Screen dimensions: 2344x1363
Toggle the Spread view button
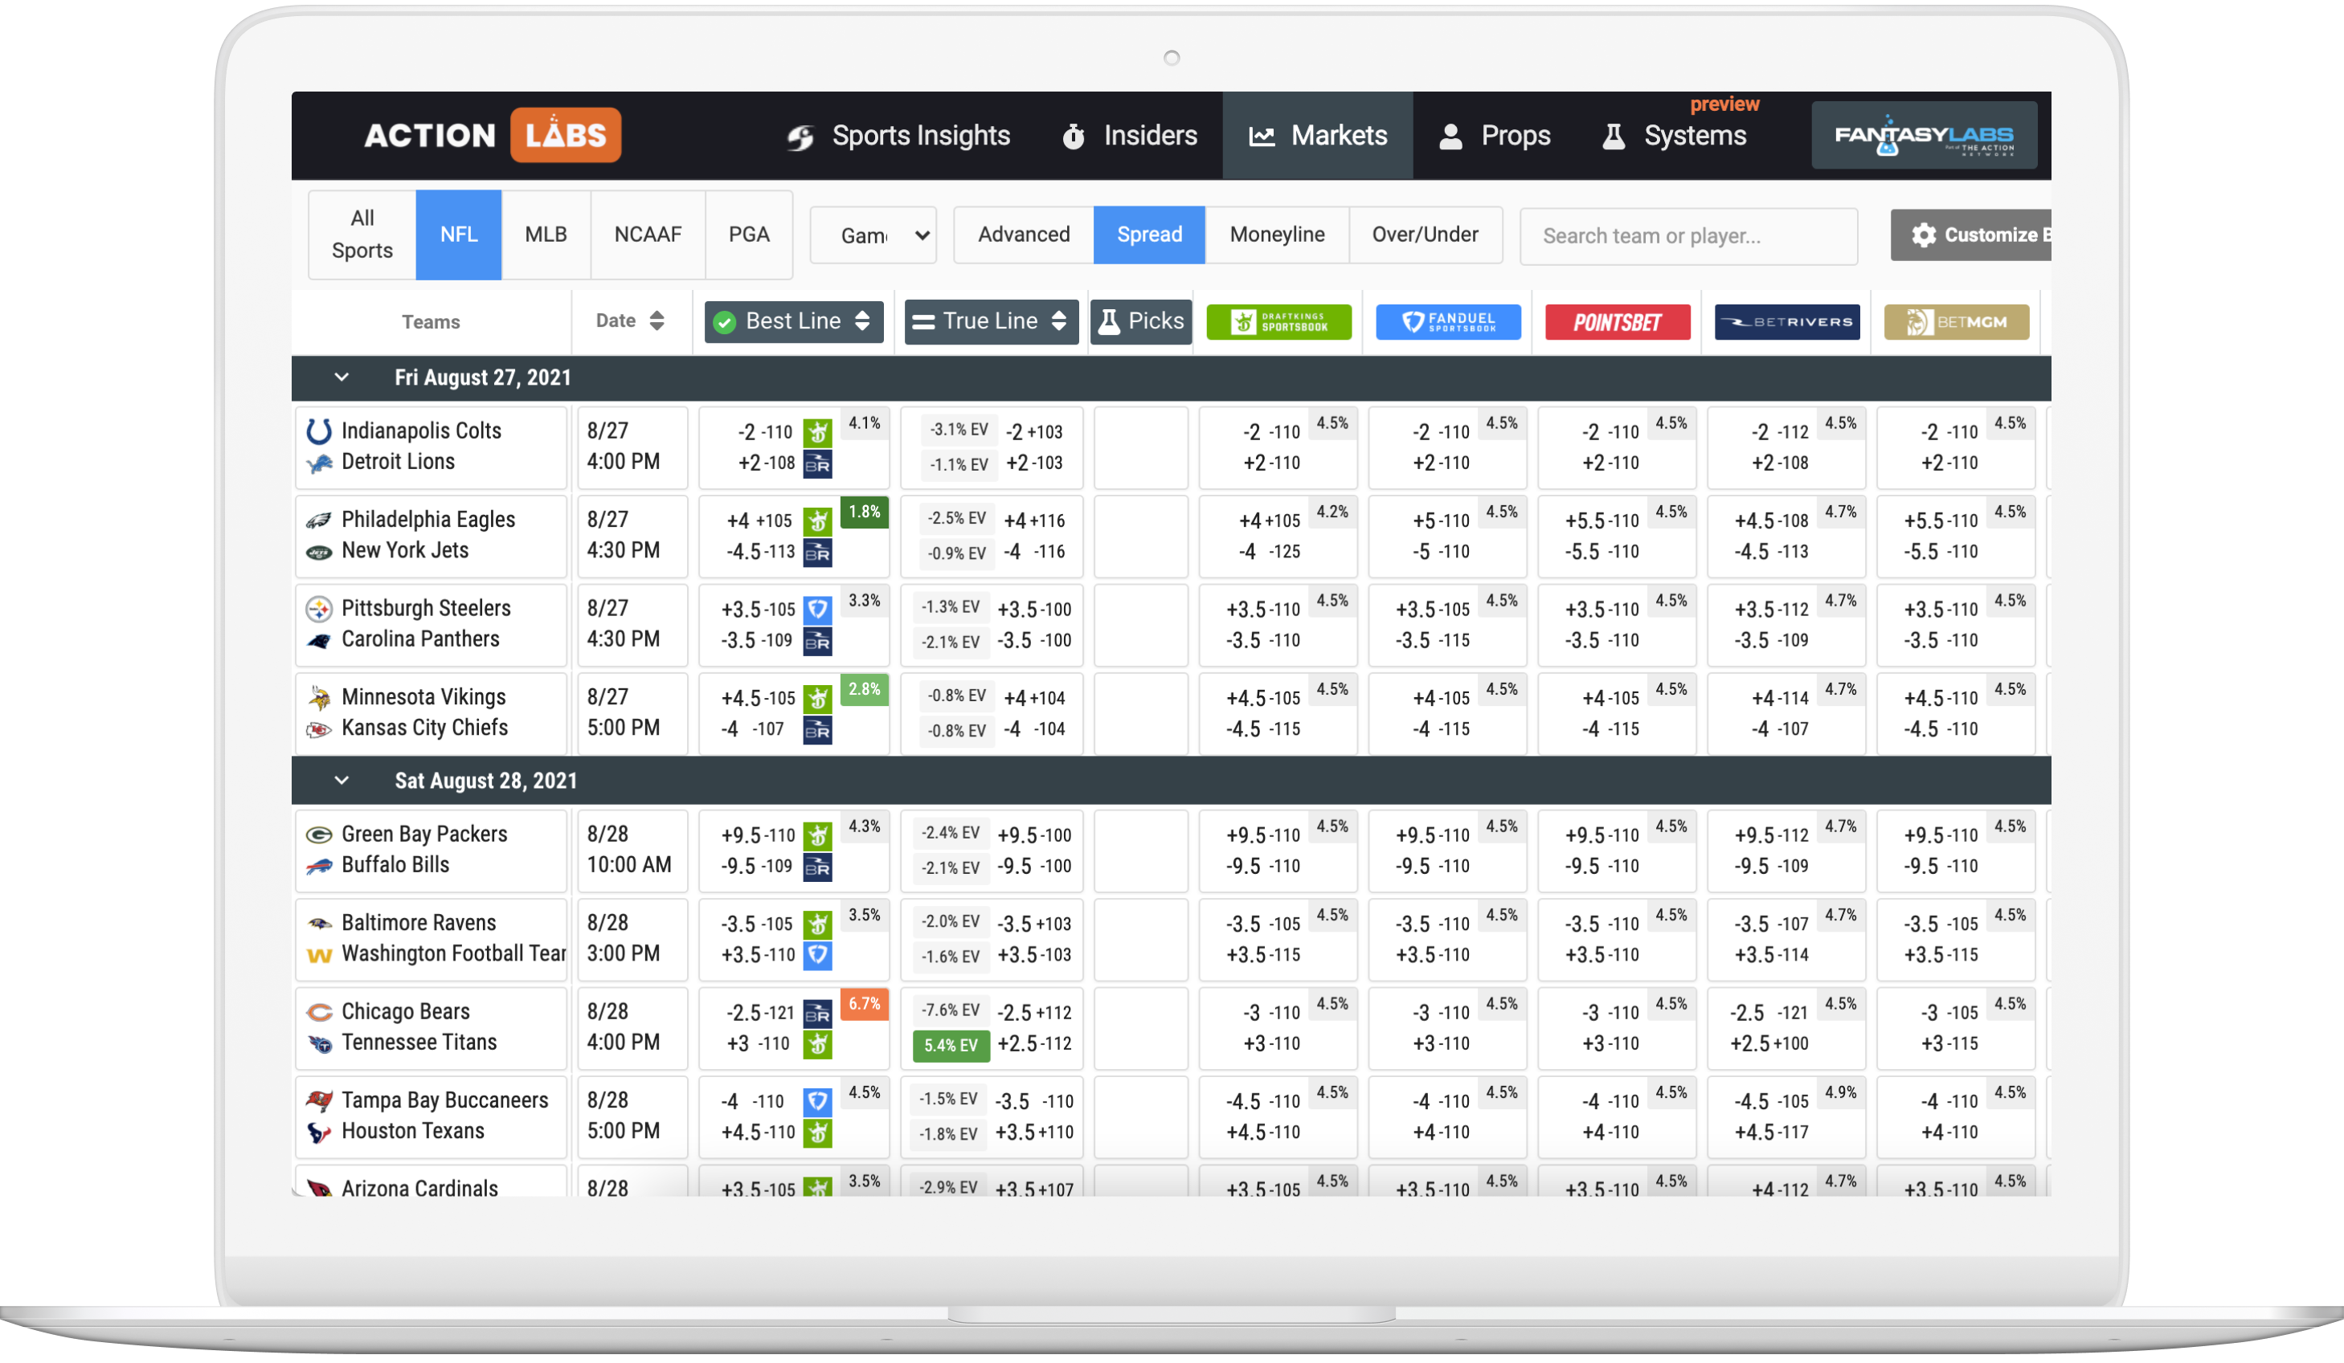(1151, 234)
